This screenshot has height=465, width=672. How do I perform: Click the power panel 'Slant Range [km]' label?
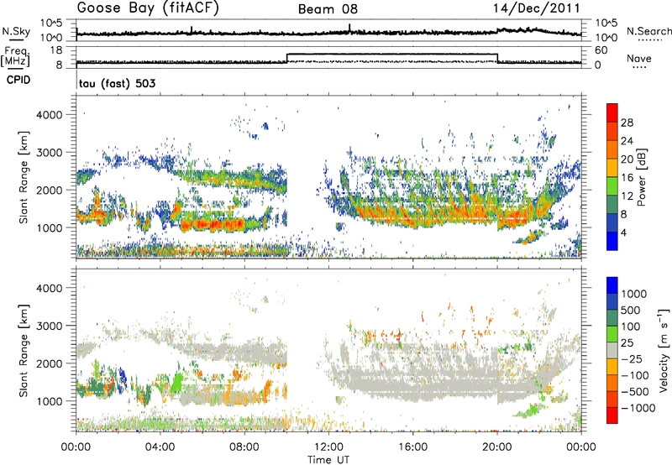coord(24,177)
